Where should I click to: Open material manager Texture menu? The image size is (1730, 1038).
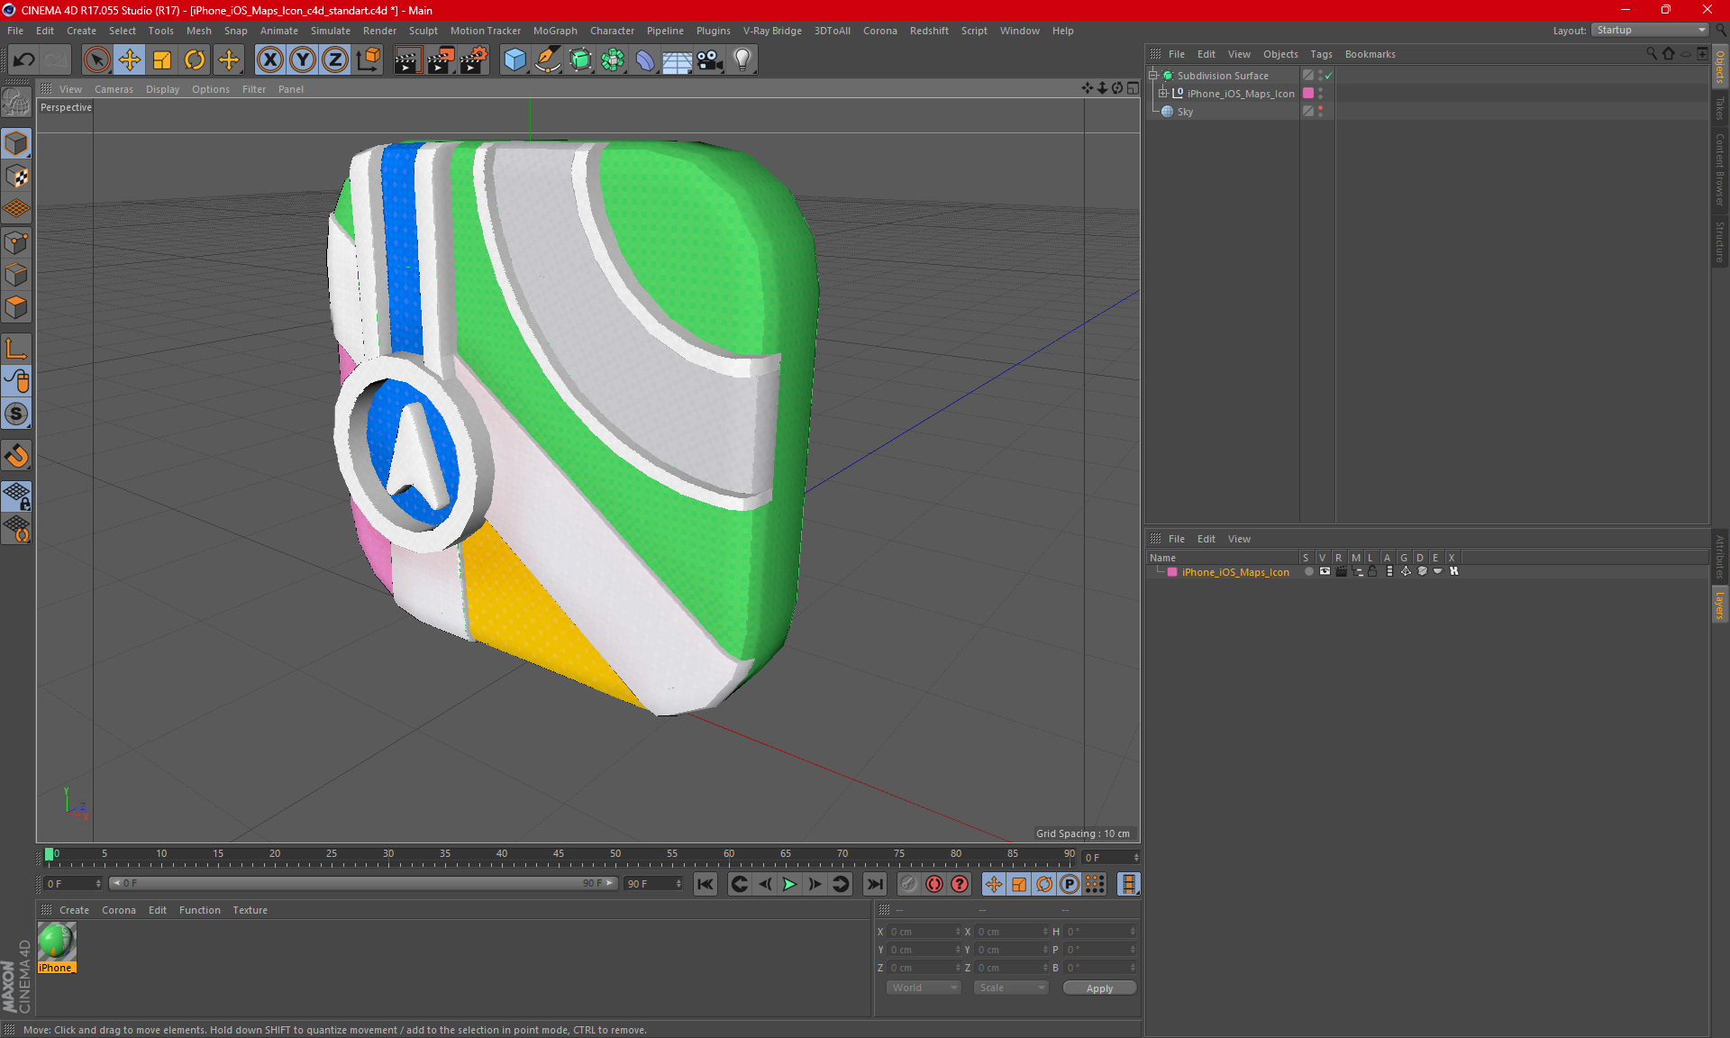(250, 910)
